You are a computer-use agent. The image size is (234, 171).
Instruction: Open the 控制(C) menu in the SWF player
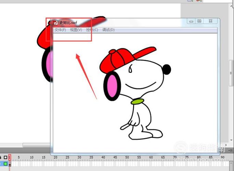coord(92,30)
